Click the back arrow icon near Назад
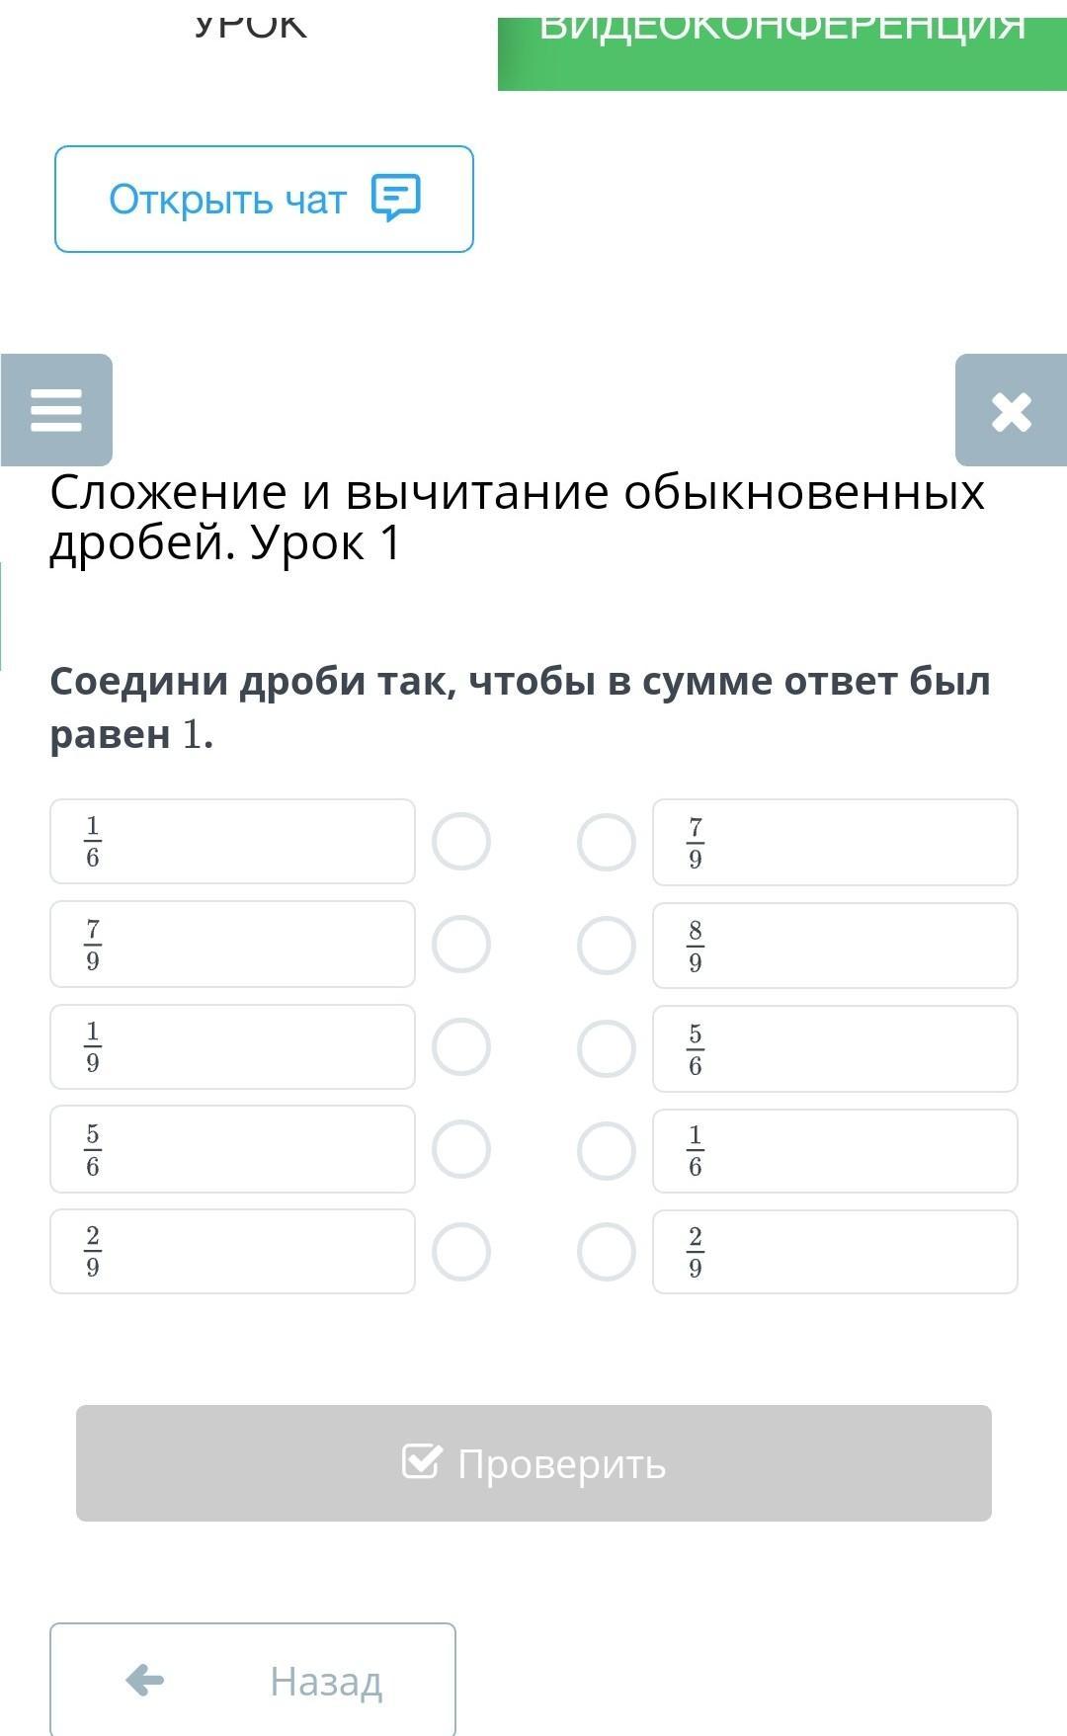This screenshot has height=1736, width=1067. (145, 1680)
